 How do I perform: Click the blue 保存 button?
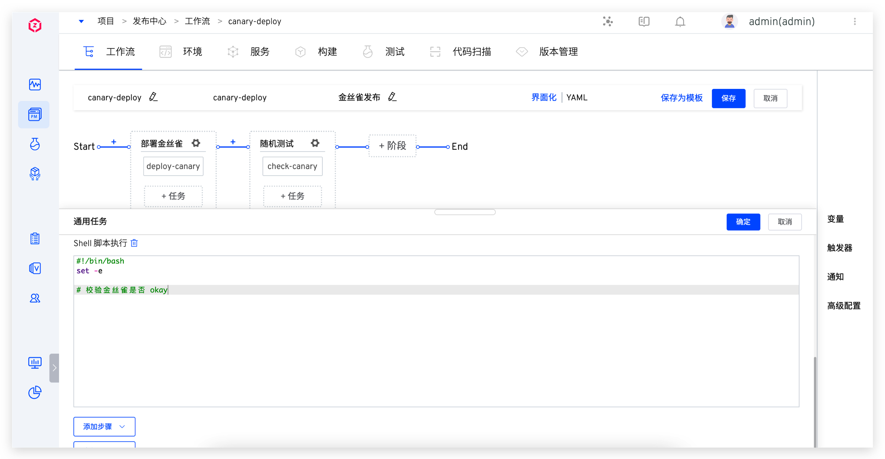728,98
